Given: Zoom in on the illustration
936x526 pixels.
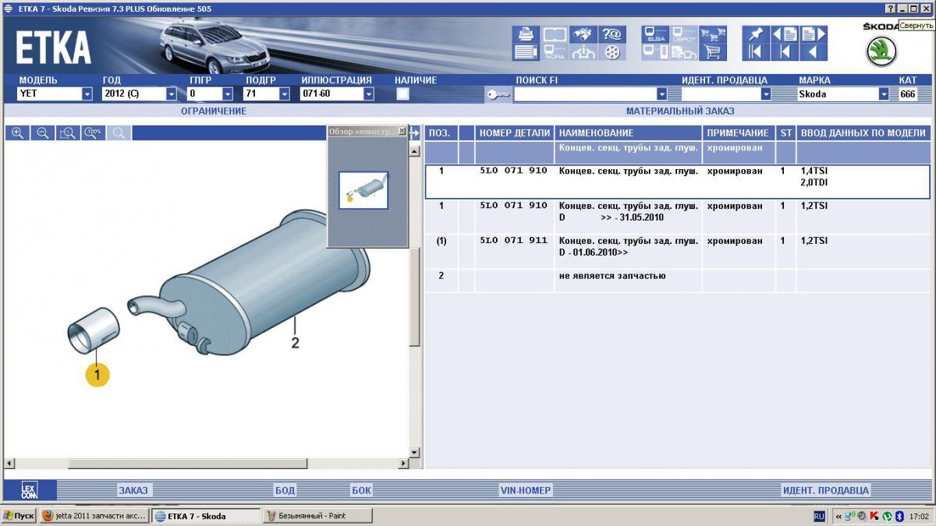Looking at the screenshot, I should pos(17,133).
